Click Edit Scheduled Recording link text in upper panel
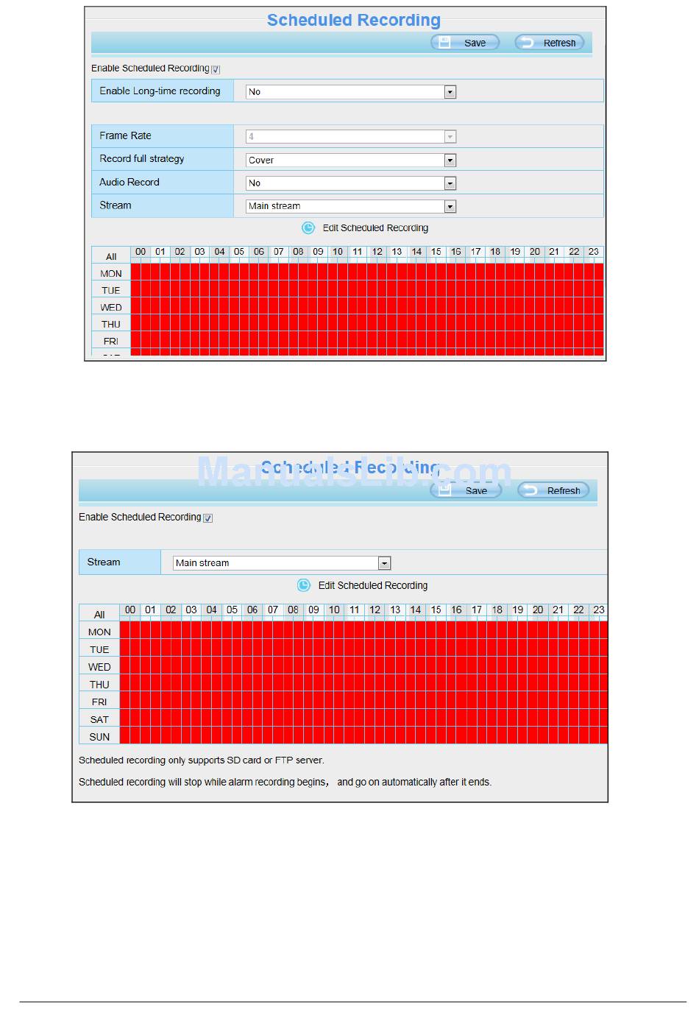The image size is (699, 1024). coord(375,228)
